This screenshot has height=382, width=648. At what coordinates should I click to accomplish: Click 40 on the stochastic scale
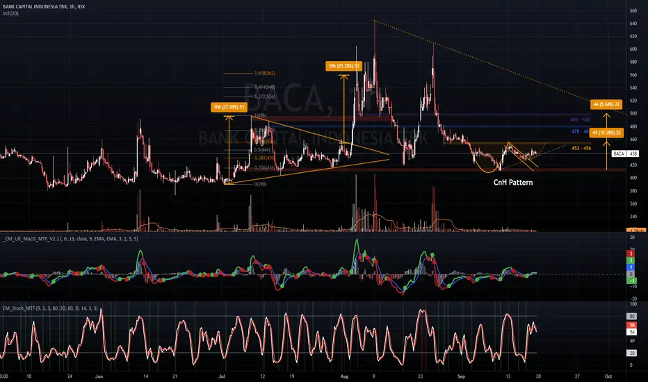click(632, 341)
